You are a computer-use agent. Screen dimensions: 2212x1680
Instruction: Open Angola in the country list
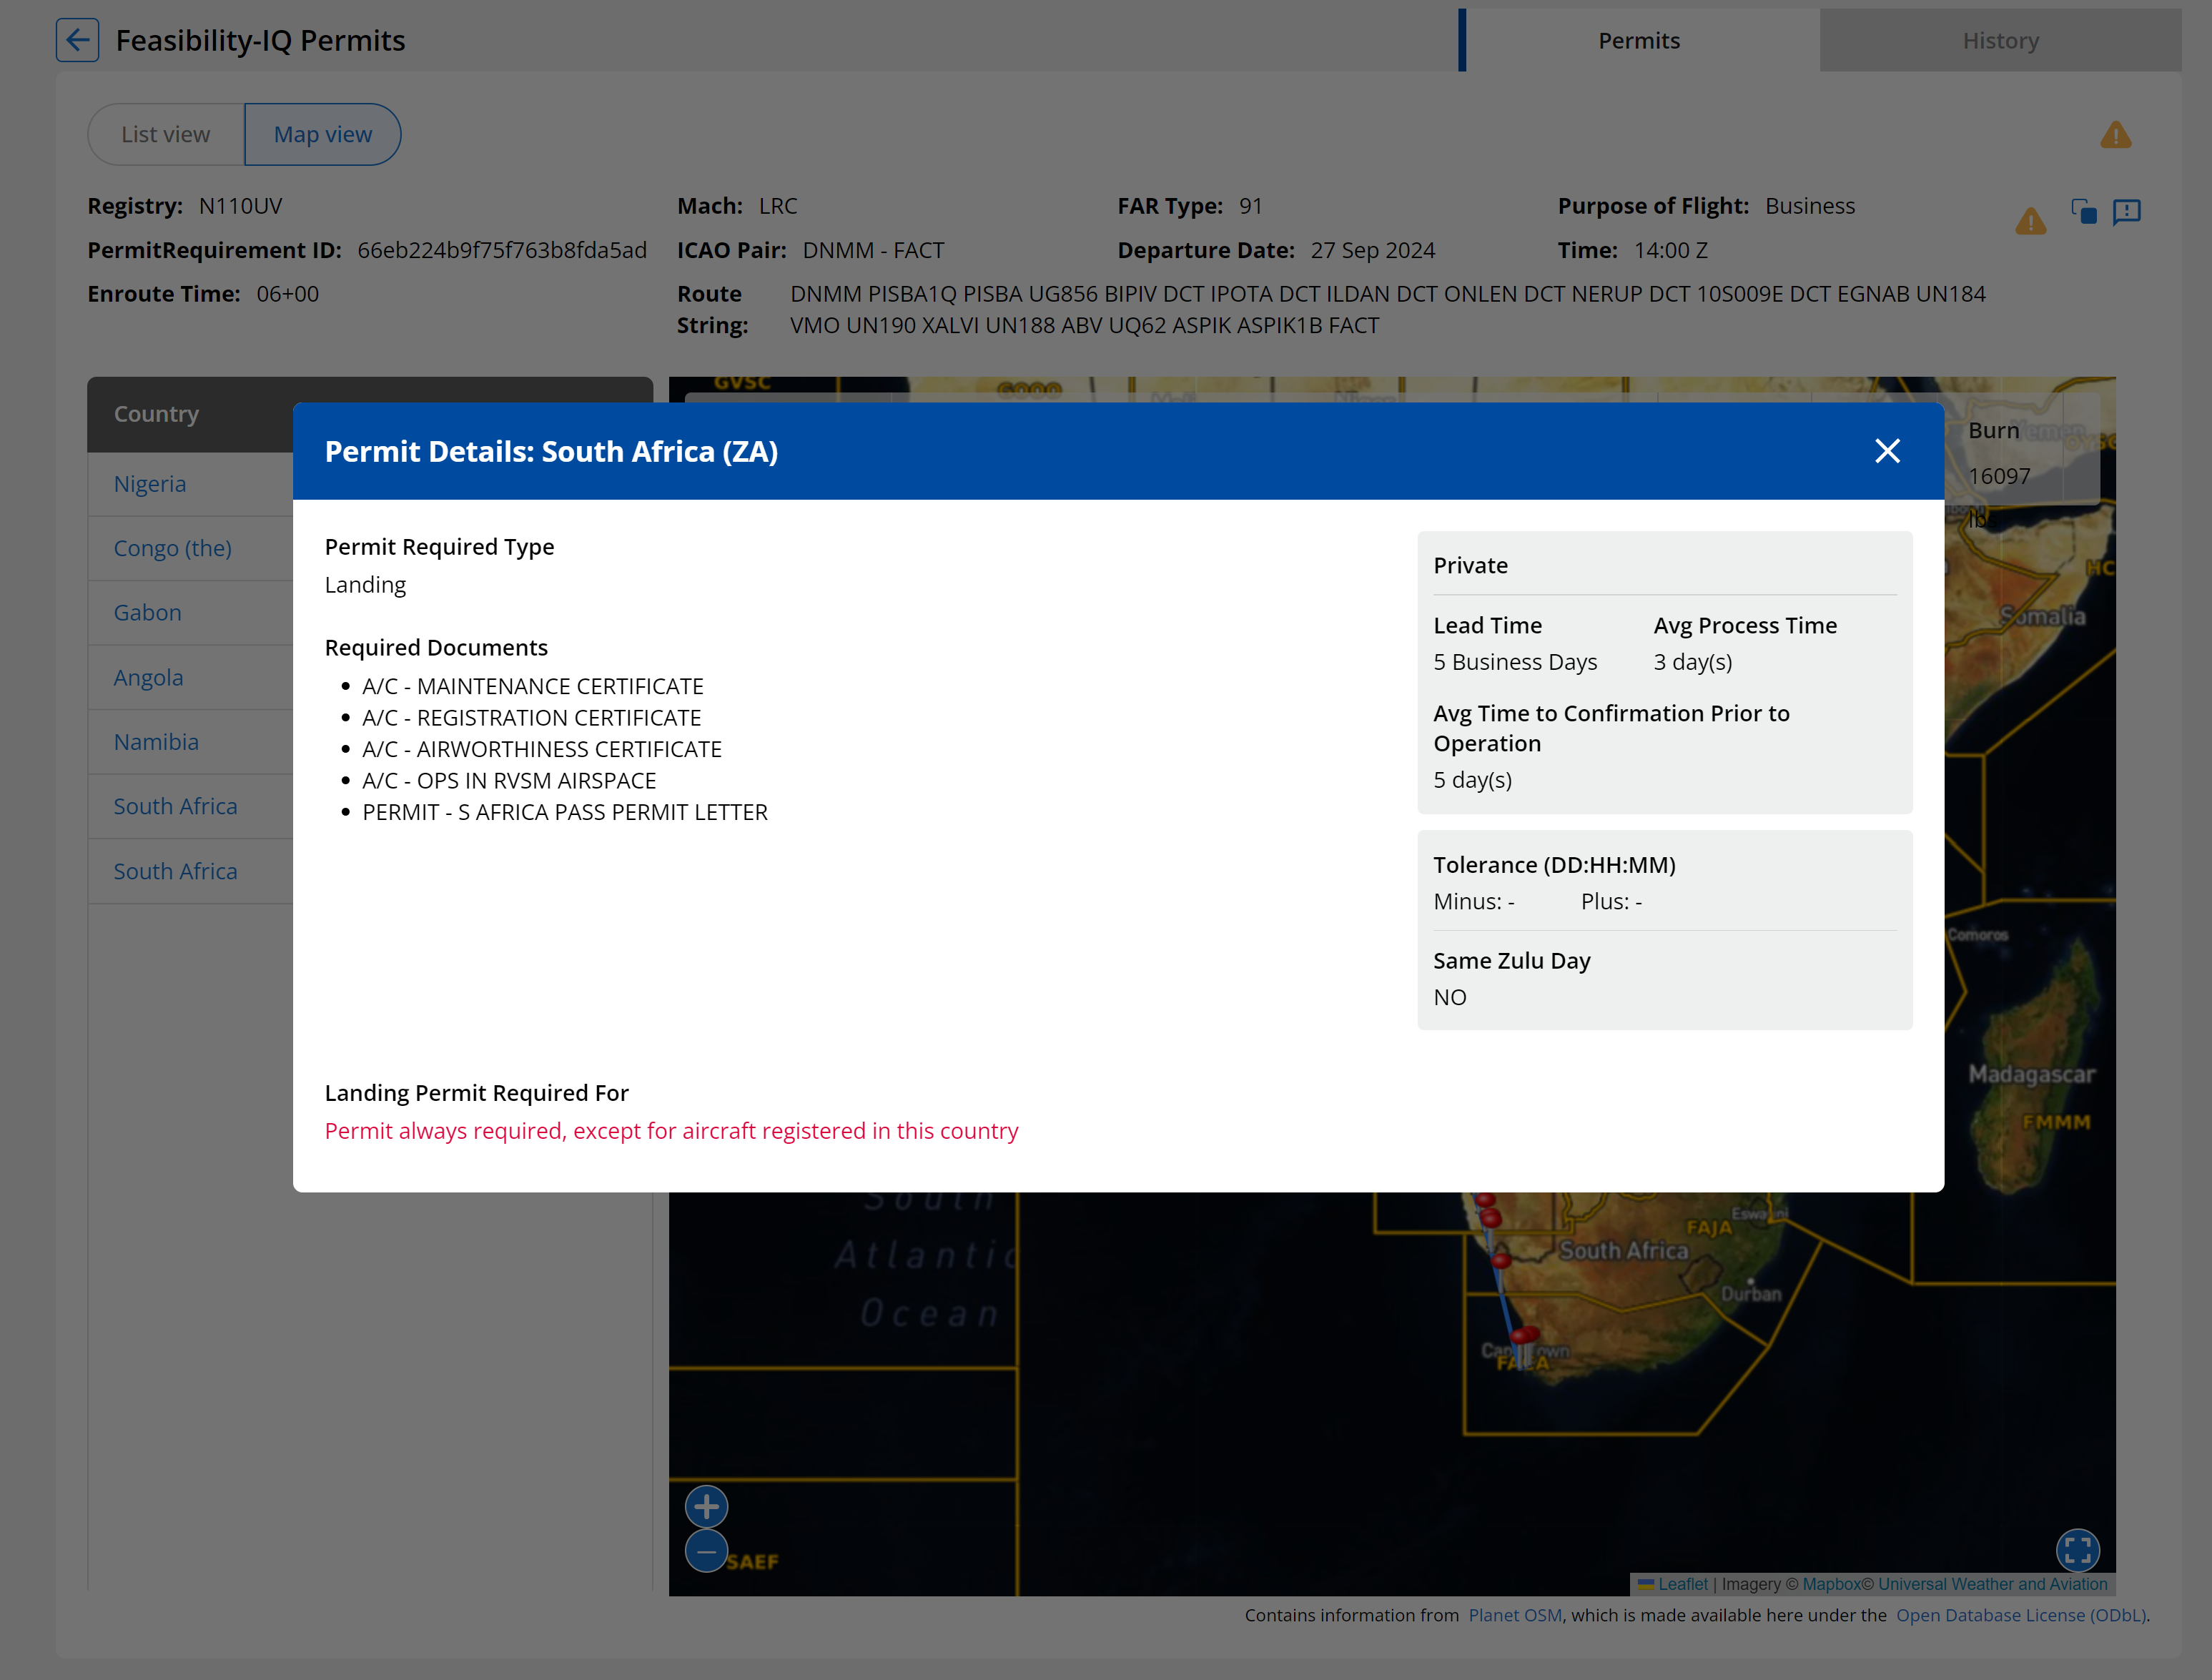click(148, 678)
